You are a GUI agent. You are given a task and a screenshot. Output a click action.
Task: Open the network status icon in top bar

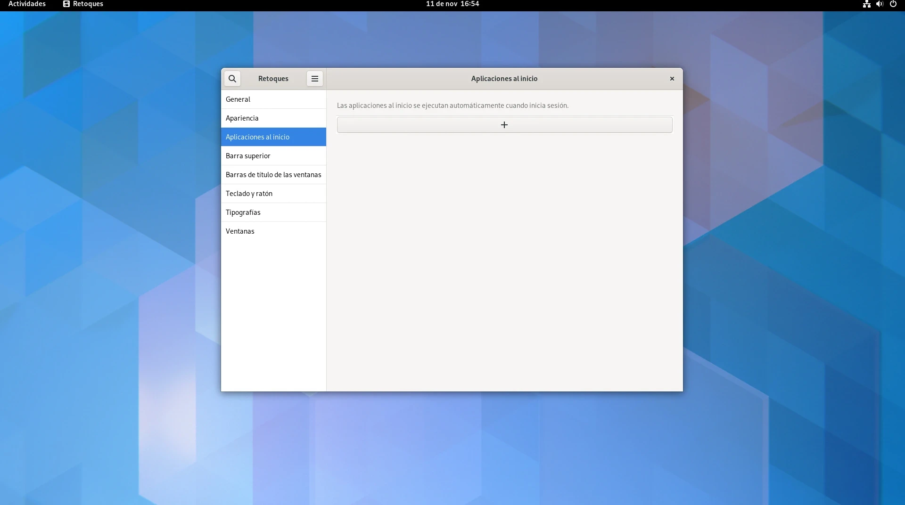[866, 4]
